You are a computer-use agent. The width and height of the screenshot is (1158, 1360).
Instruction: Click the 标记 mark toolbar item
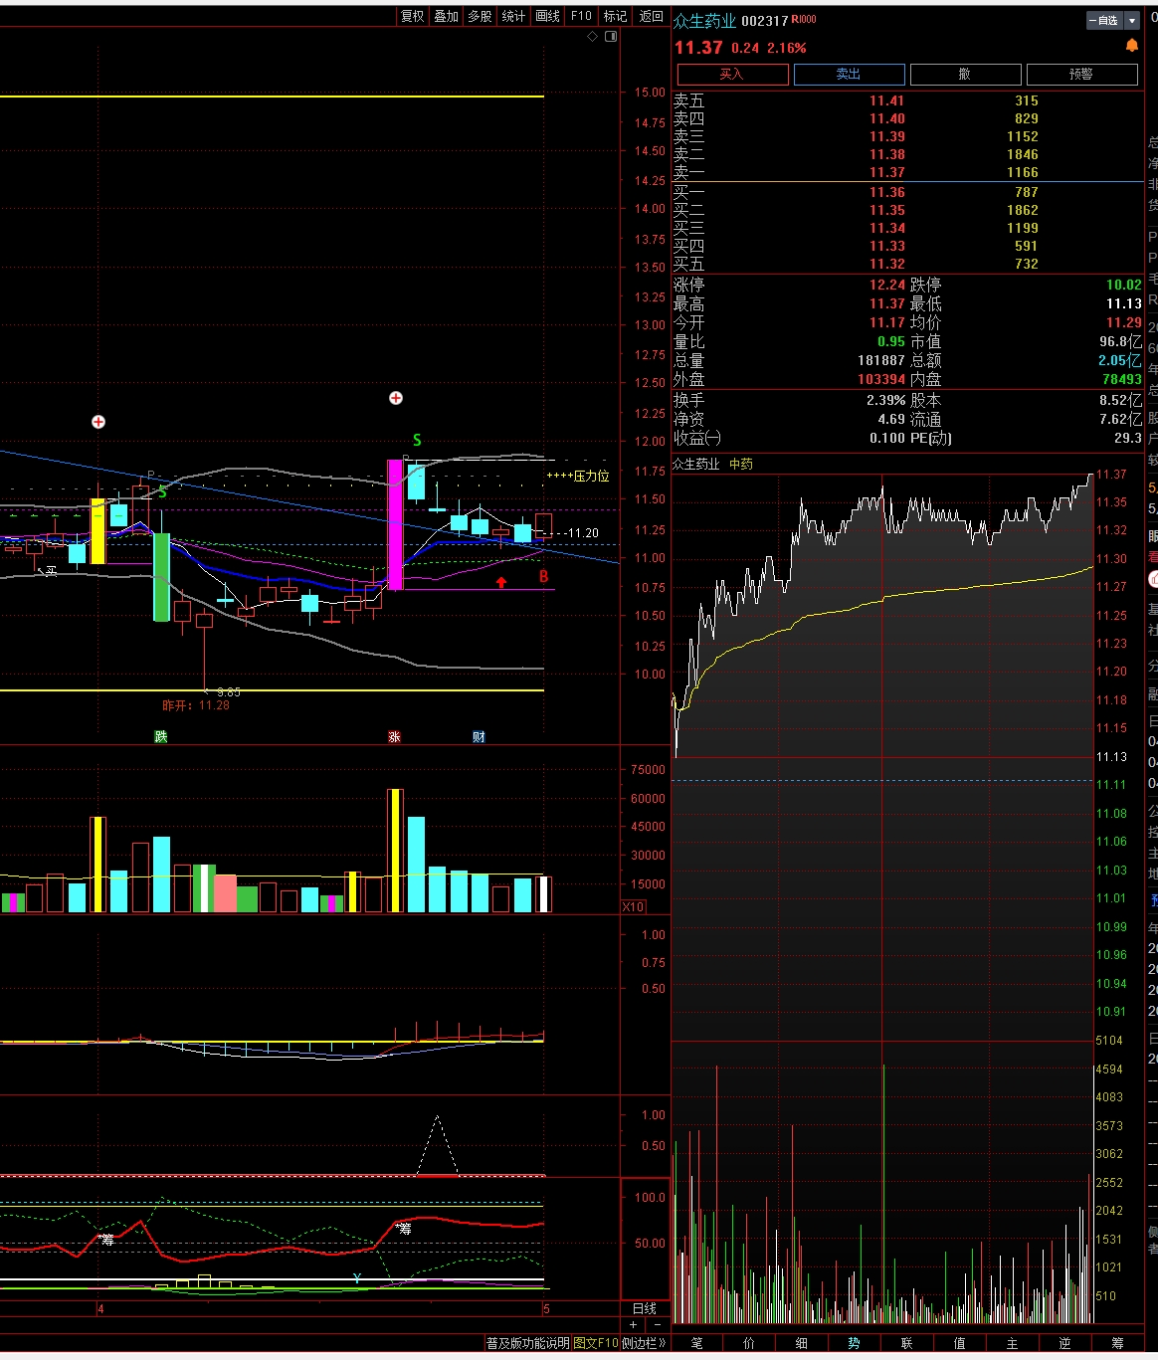(615, 16)
